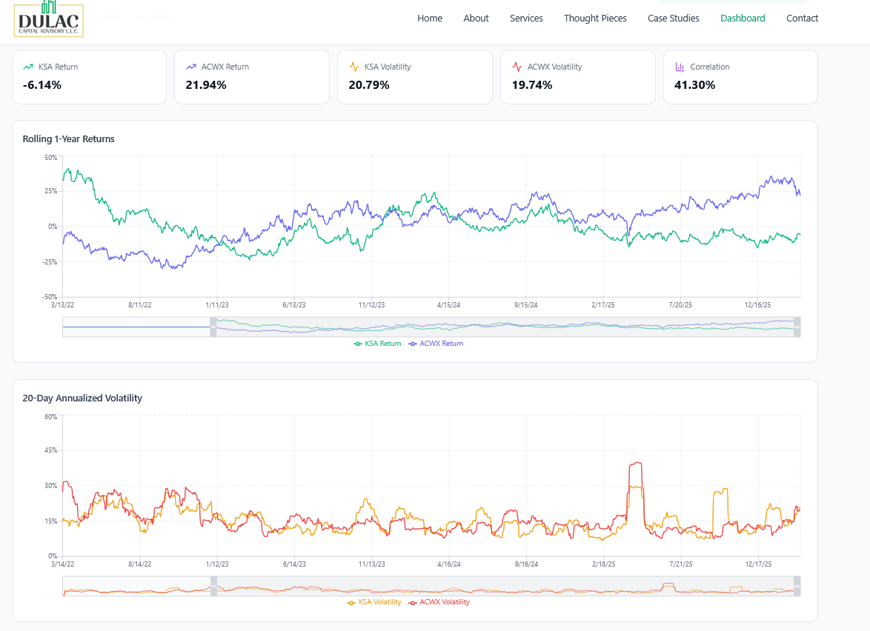
Task: Toggle the KSA Return series via legend
Action: tap(377, 343)
